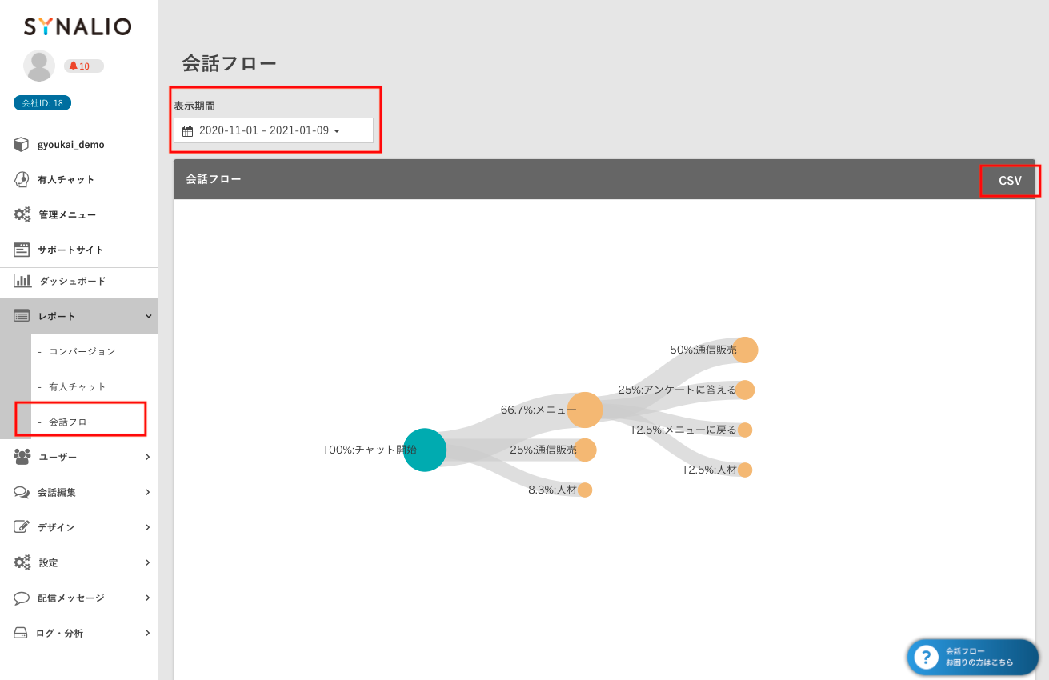Click the 管理メニュー gears icon
The width and height of the screenshot is (1049, 680).
(22, 215)
